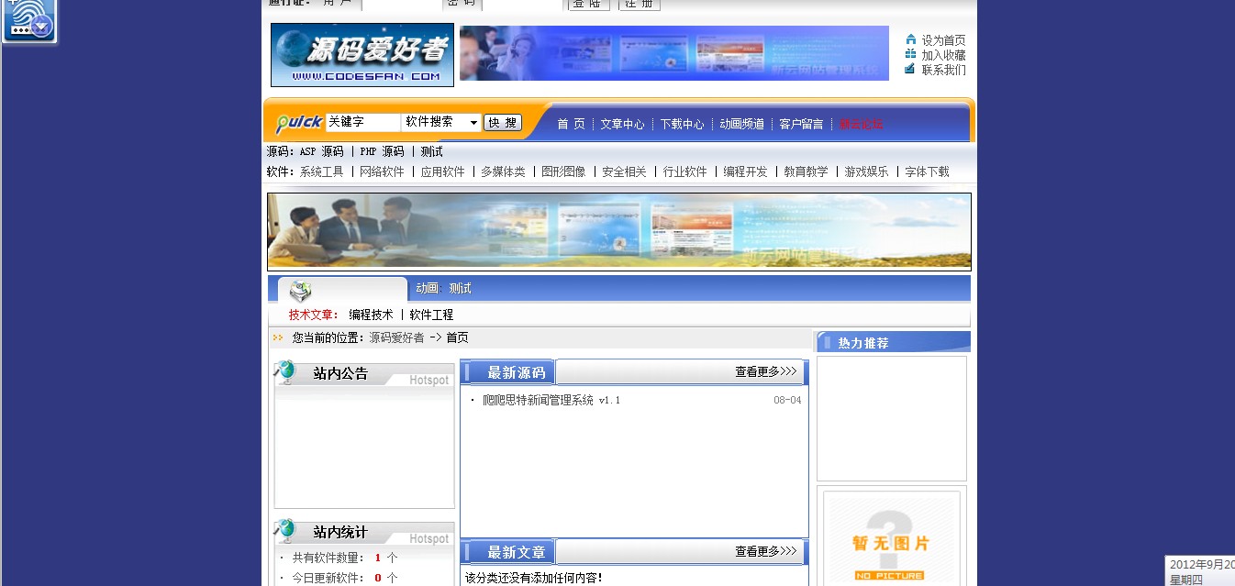Open the red 新云论坛 forum link
Image resolution: width=1235 pixels, height=586 pixels.
click(x=861, y=124)
